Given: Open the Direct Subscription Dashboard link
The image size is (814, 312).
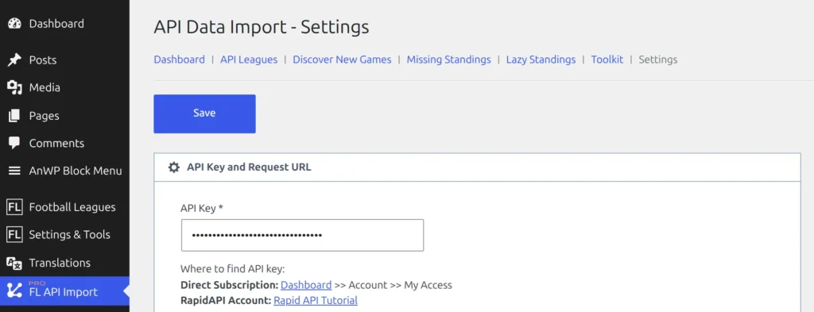Looking at the screenshot, I should click(x=306, y=285).
